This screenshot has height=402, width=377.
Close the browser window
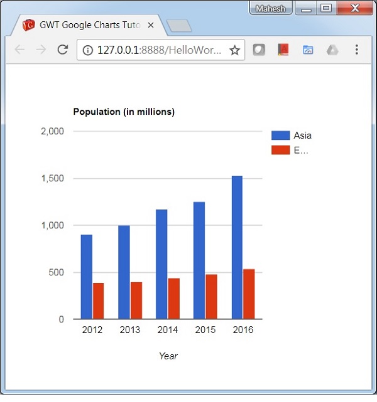355,8
